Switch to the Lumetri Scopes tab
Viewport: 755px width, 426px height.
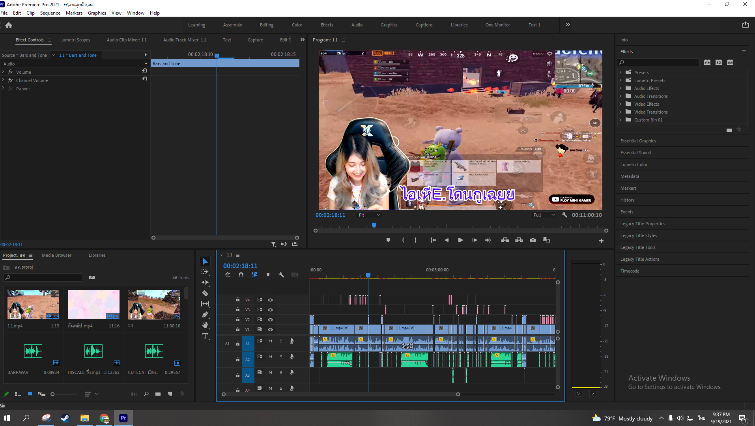(x=75, y=40)
